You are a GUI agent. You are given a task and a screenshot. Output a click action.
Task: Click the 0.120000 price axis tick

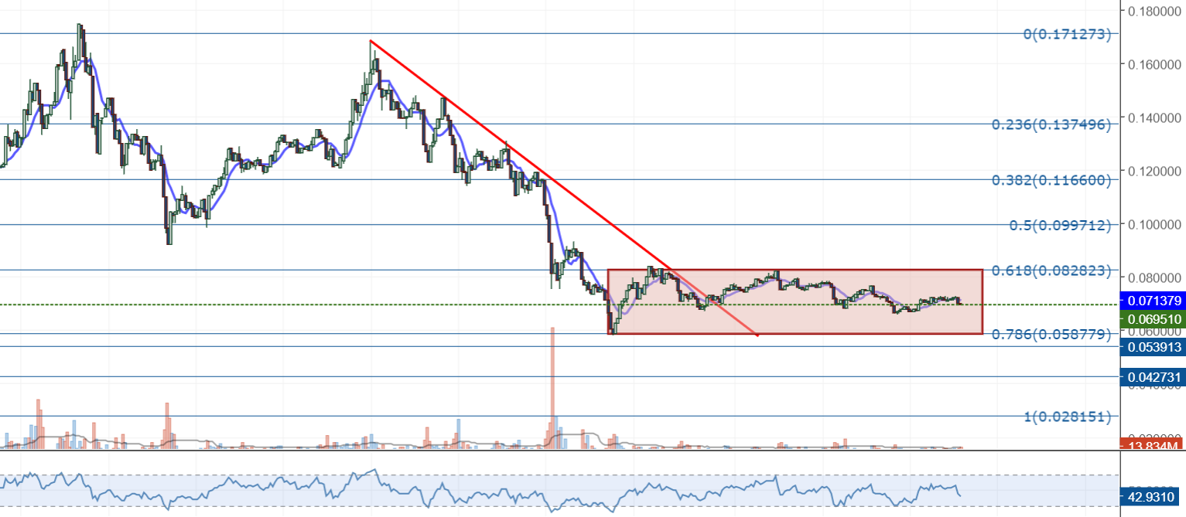click(x=1157, y=171)
